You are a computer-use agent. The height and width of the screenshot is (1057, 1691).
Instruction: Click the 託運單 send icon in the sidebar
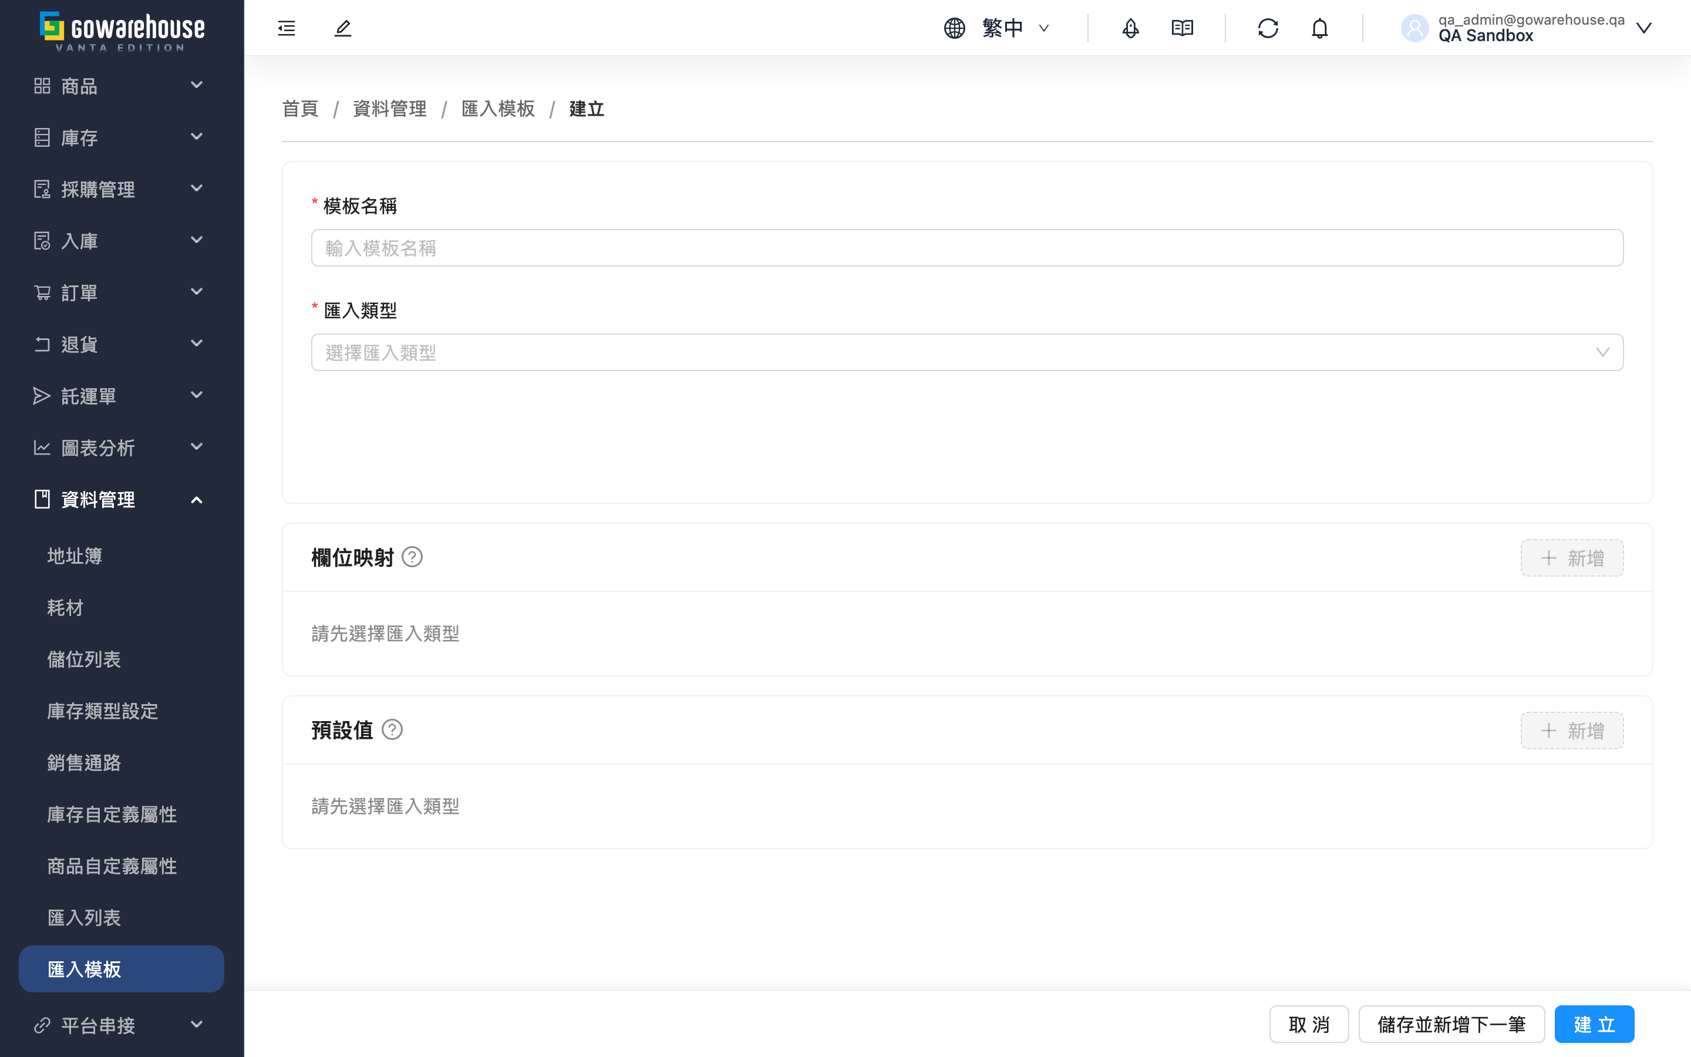click(42, 396)
